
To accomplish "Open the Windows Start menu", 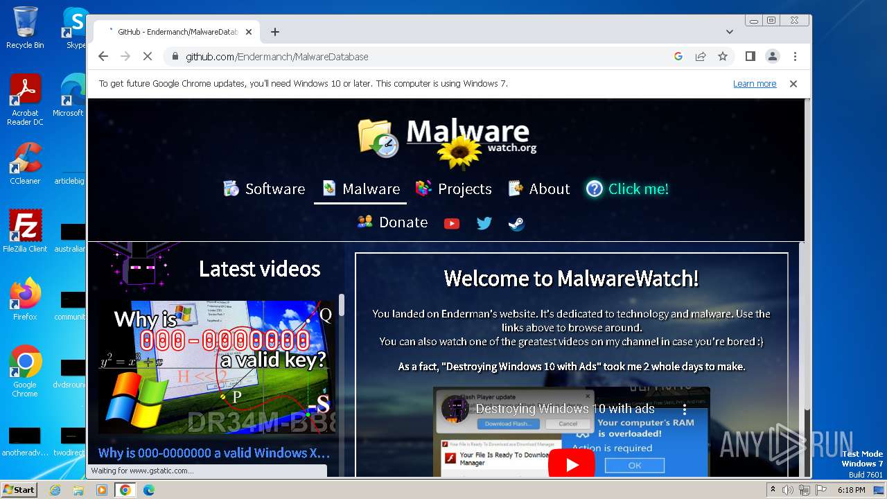I will (19, 490).
